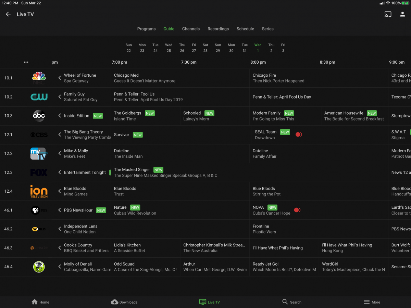Select the ion Television channel logo
The width and height of the screenshot is (411, 308).
pos(39,191)
